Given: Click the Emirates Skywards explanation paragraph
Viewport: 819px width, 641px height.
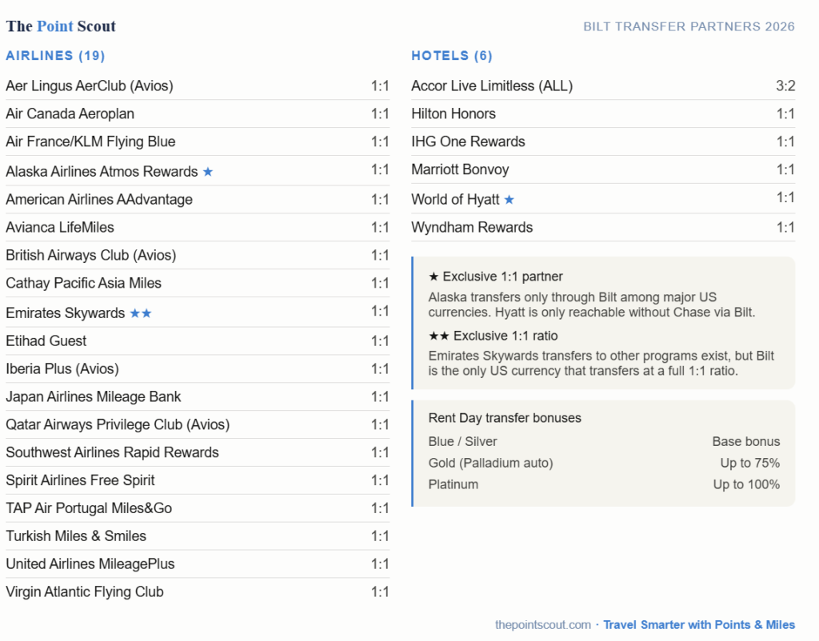Looking at the screenshot, I should point(601,364).
